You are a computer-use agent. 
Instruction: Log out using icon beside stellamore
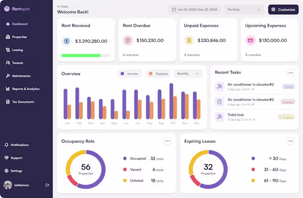point(47,185)
